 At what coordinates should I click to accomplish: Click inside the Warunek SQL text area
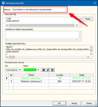pyautogui.click(x=42, y=20)
